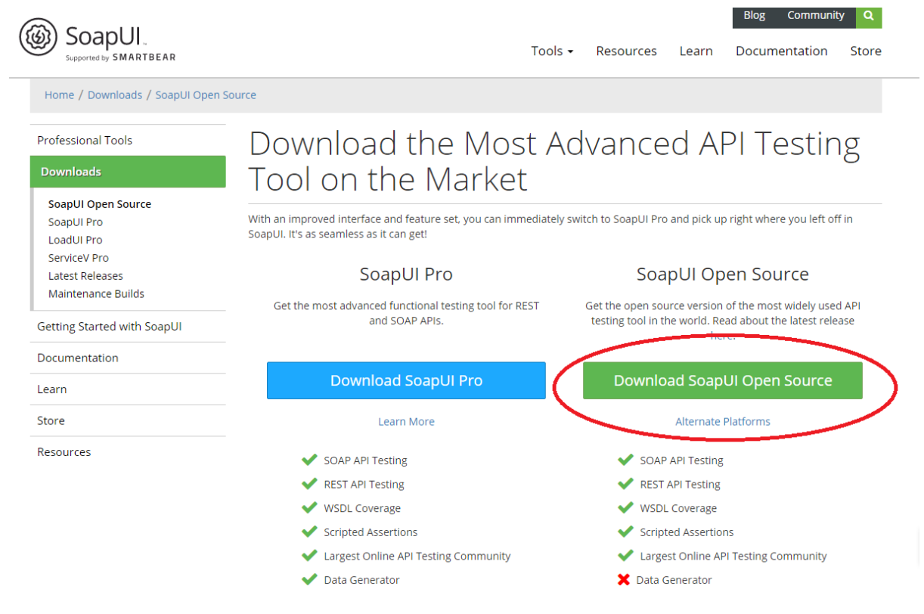Navigate to Home via the breadcrumb

click(59, 95)
